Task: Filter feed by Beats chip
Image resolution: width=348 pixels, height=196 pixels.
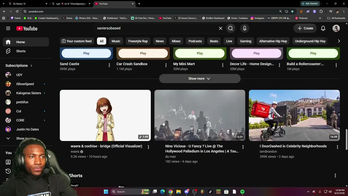Action: click(214, 41)
